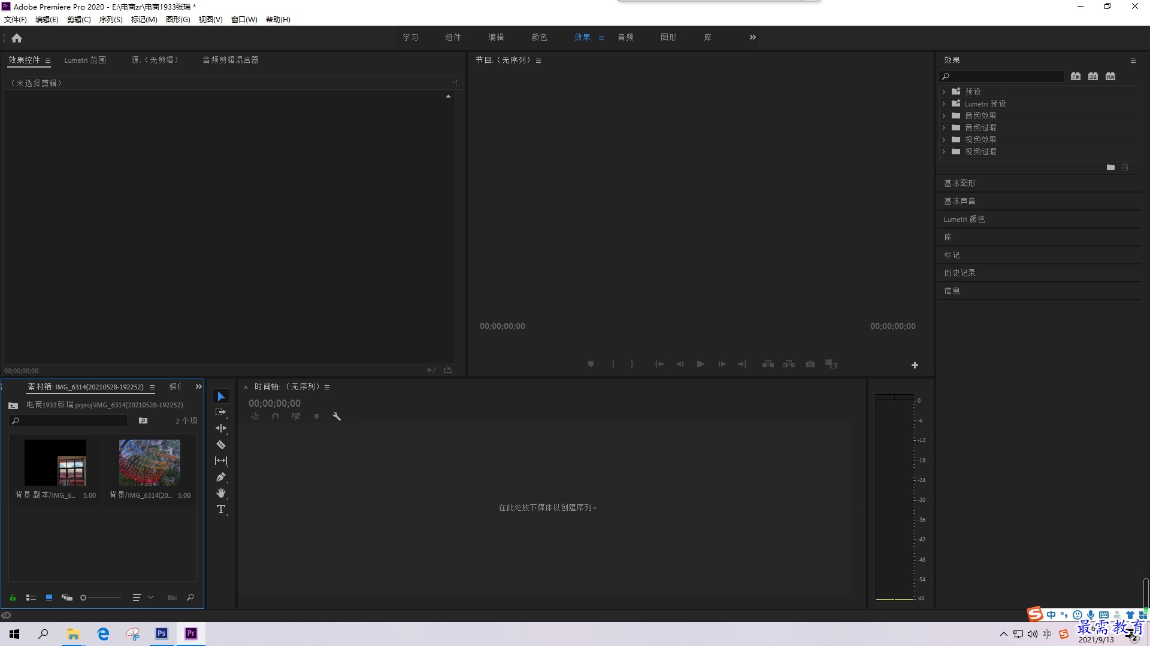Toggle timeline Add Marker icon

pyautogui.click(x=316, y=416)
